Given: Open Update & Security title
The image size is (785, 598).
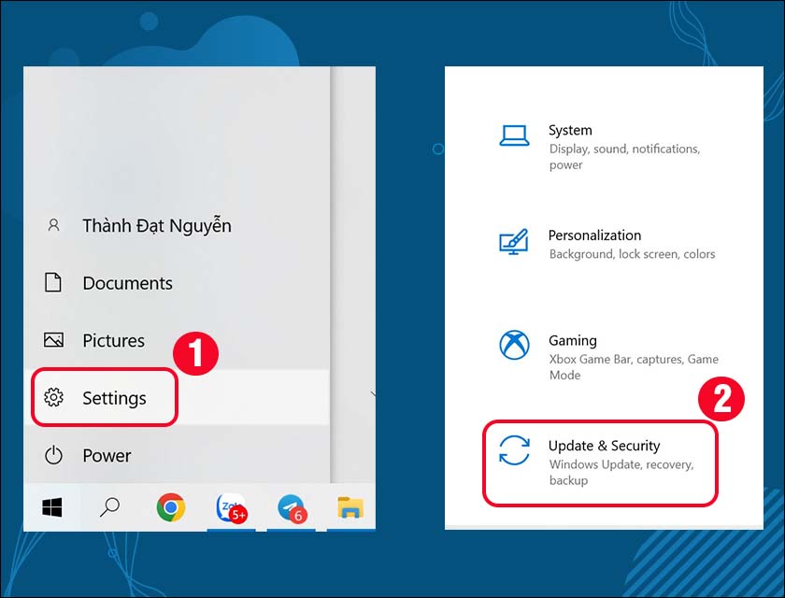Looking at the screenshot, I should pyautogui.click(x=604, y=447).
